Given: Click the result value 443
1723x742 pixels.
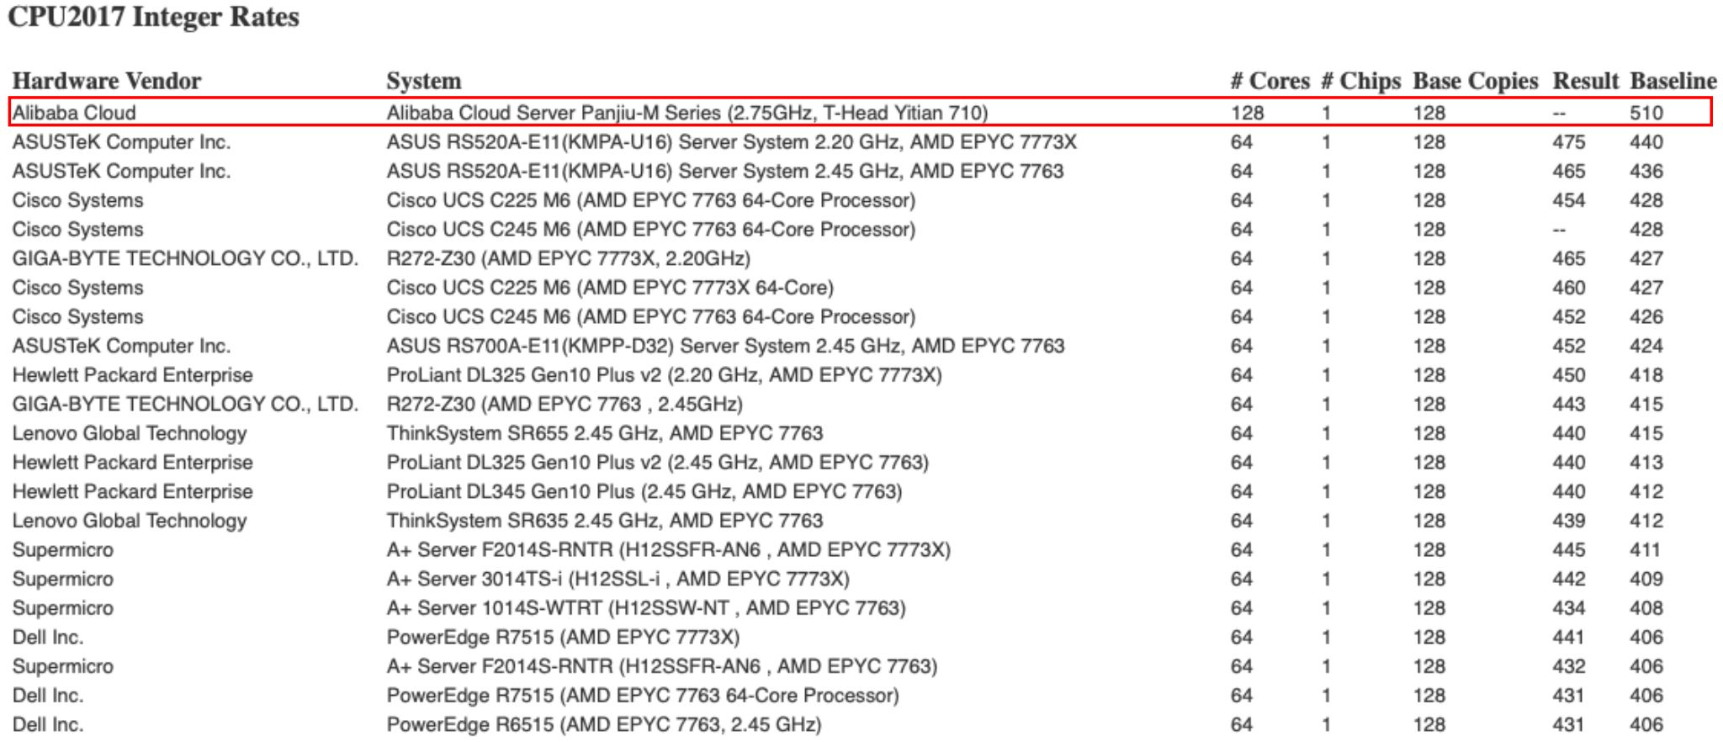Looking at the screenshot, I should point(1569,405).
